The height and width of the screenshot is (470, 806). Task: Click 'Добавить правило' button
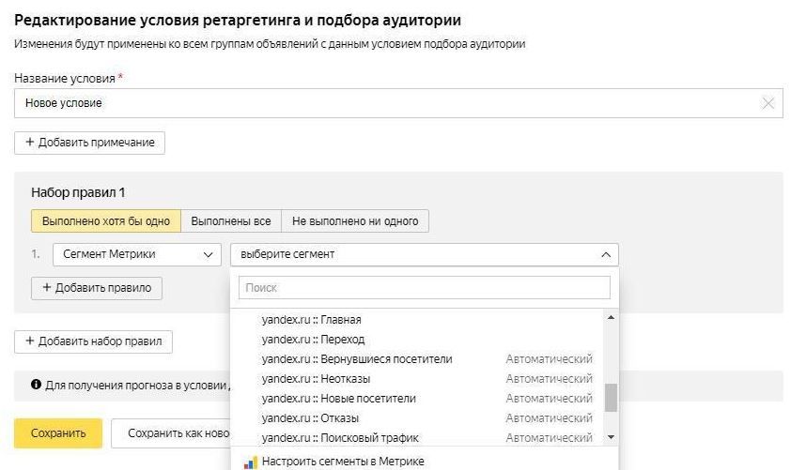pyautogui.click(x=97, y=288)
